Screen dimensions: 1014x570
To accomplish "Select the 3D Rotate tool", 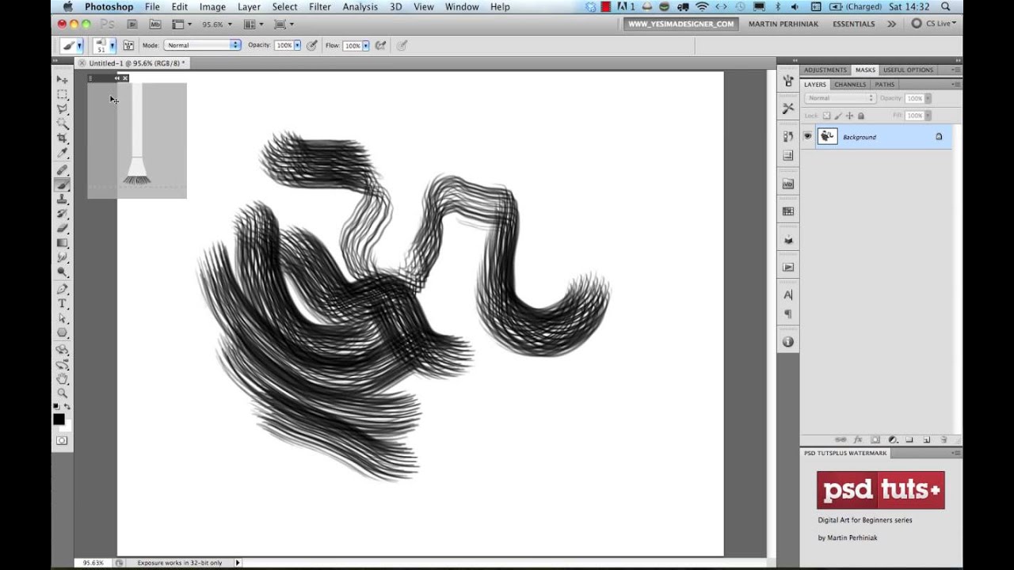I will [62, 349].
